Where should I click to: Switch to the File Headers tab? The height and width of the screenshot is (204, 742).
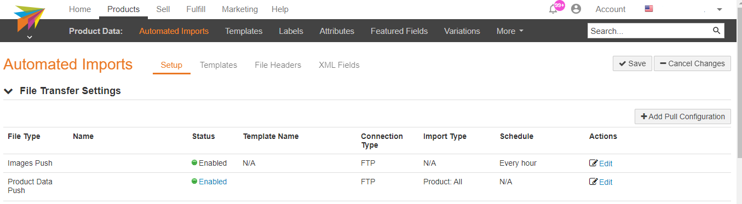coord(278,65)
